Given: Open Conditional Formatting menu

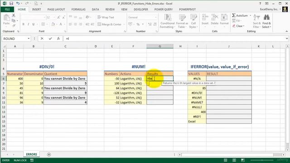Looking at the screenshot, I should tap(167, 21).
